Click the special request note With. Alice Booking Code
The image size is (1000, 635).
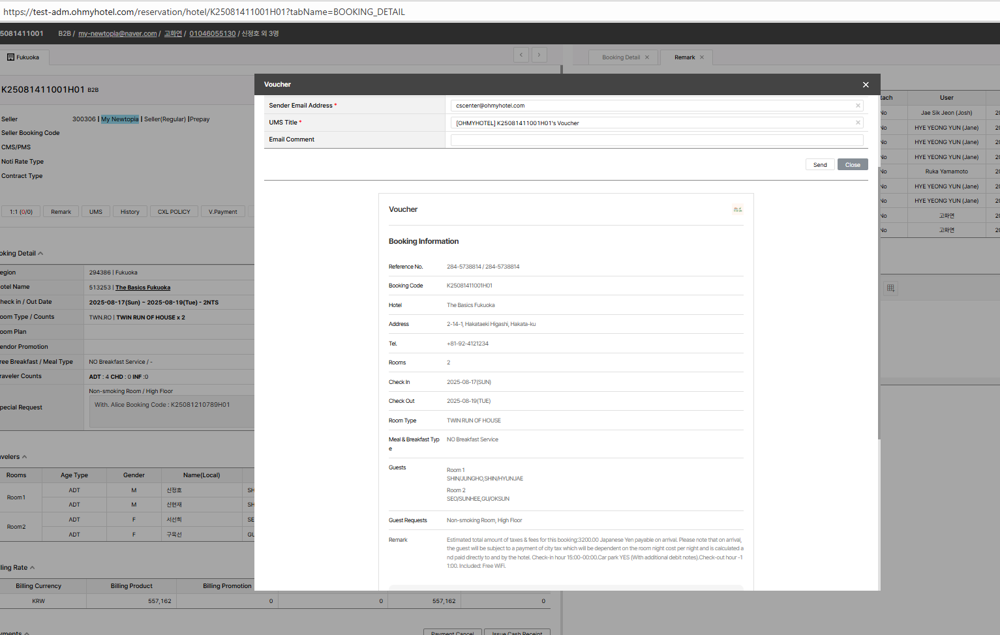coord(162,405)
